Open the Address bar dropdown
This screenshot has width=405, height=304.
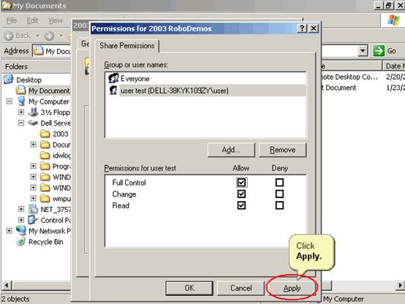[363, 51]
